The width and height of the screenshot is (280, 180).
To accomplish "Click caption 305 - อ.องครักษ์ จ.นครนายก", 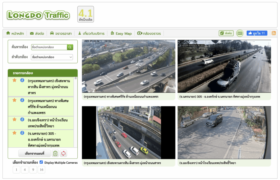I will click(220, 97).
